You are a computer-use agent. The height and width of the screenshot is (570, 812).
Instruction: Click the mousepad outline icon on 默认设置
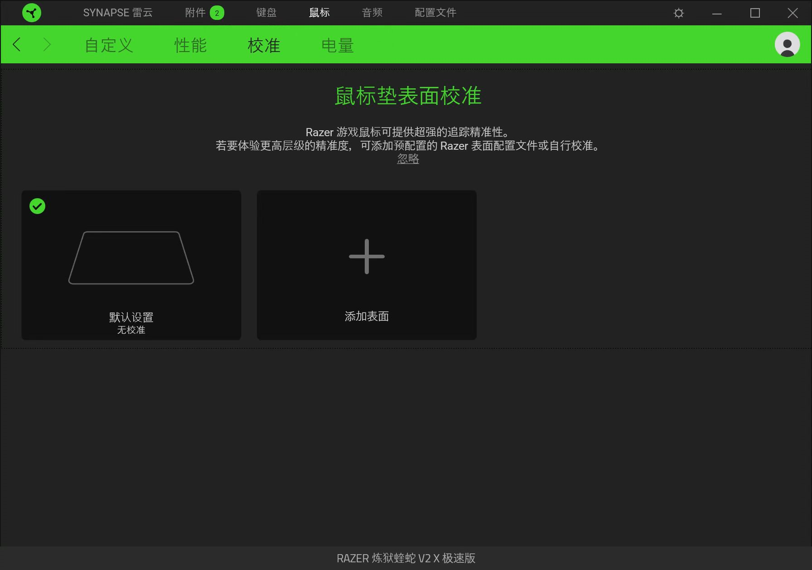point(131,257)
